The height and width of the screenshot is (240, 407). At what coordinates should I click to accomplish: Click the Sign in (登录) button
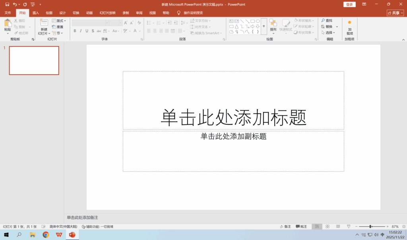click(x=349, y=4)
